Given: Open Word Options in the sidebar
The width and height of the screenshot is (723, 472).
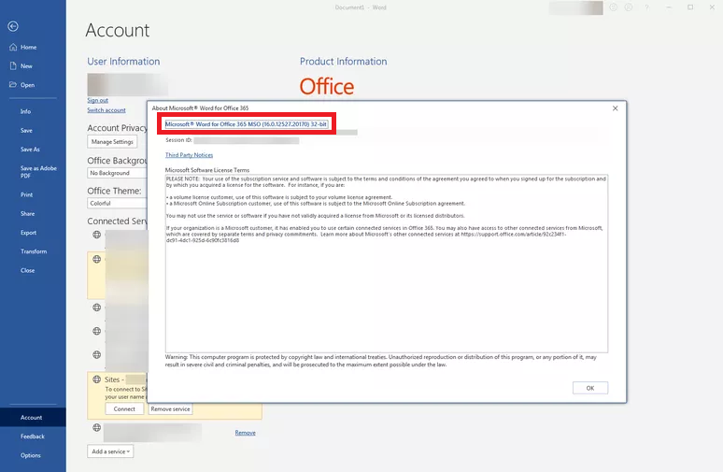Looking at the screenshot, I should tap(31, 455).
